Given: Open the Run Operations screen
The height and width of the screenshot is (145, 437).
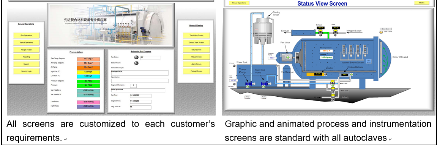Looking at the screenshot, I should 27,35.
